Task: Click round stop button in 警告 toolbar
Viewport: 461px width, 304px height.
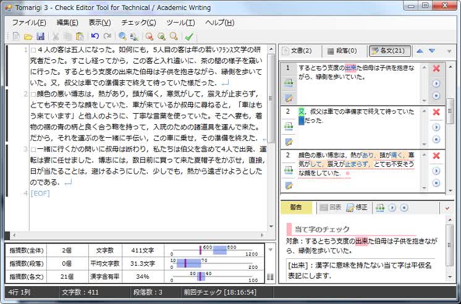Action: (x=404, y=208)
